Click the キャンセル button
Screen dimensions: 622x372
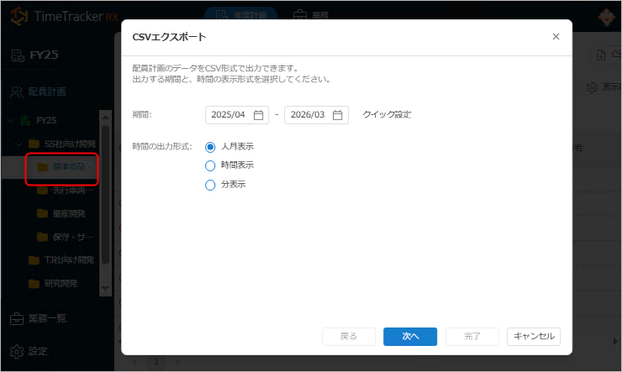[534, 336]
